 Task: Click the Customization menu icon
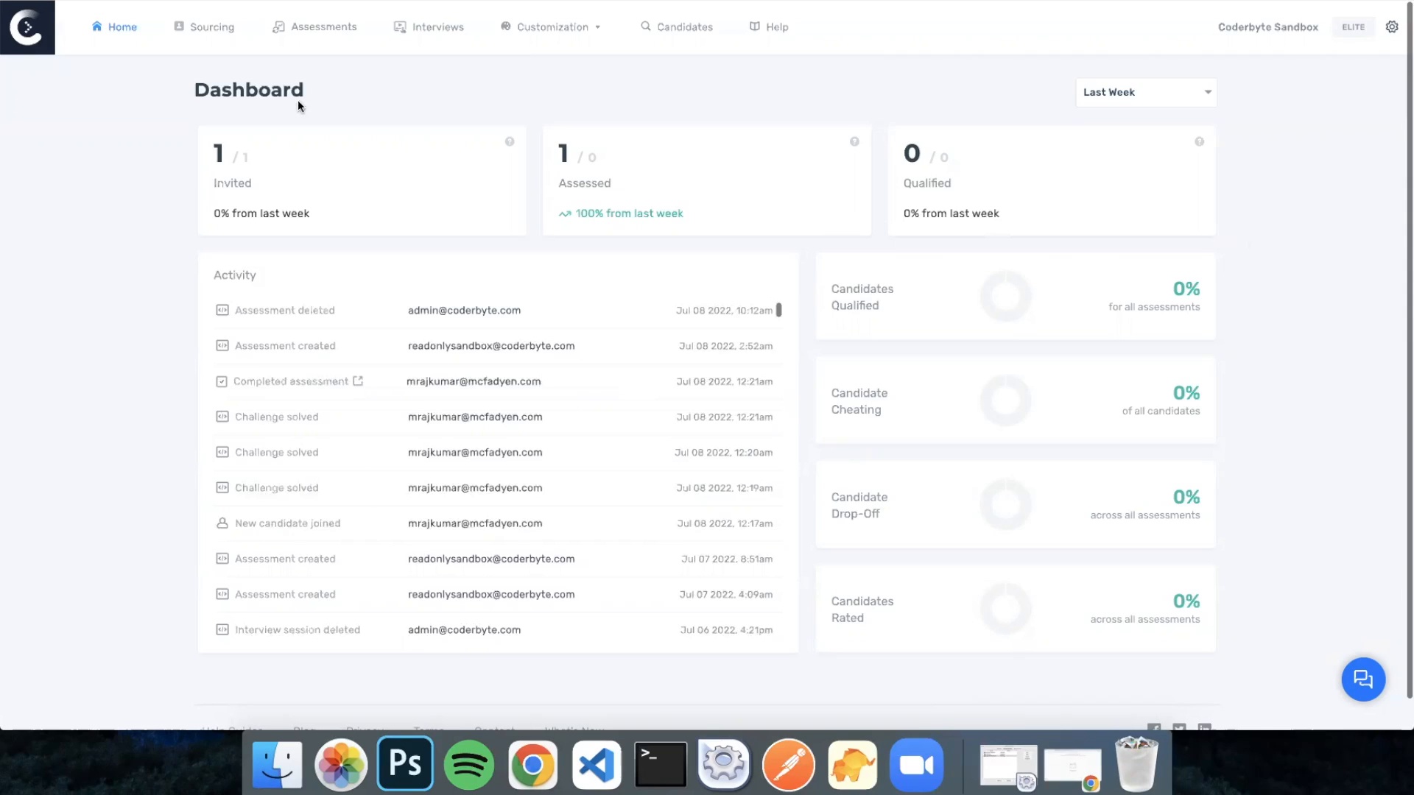tap(504, 26)
